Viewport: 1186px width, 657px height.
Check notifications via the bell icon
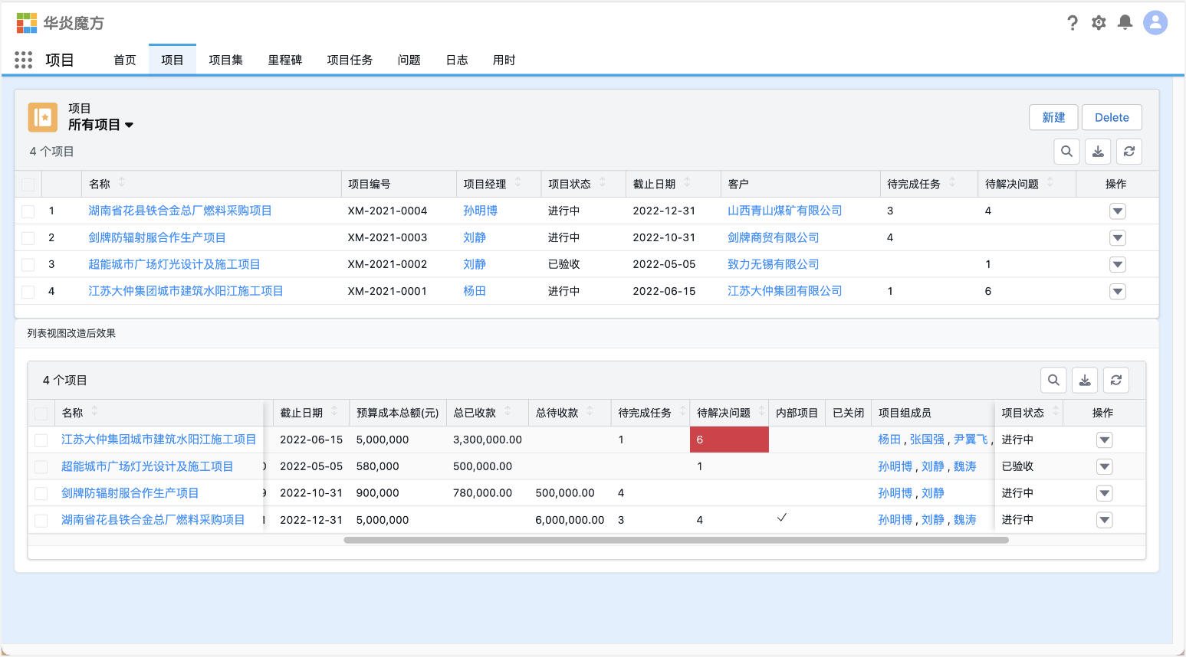pyautogui.click(x=1125, y=23)
